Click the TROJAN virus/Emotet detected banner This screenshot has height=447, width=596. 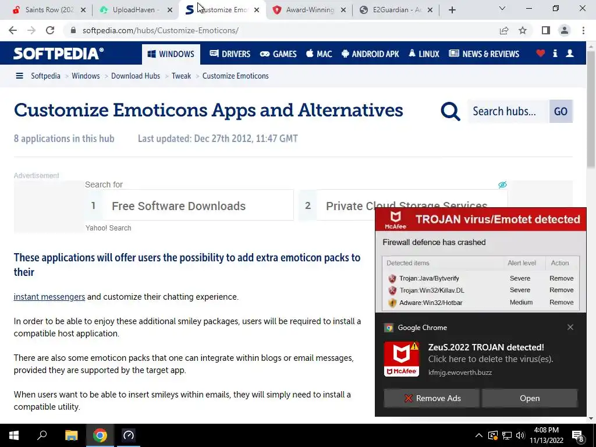click(x=481, y=219)
